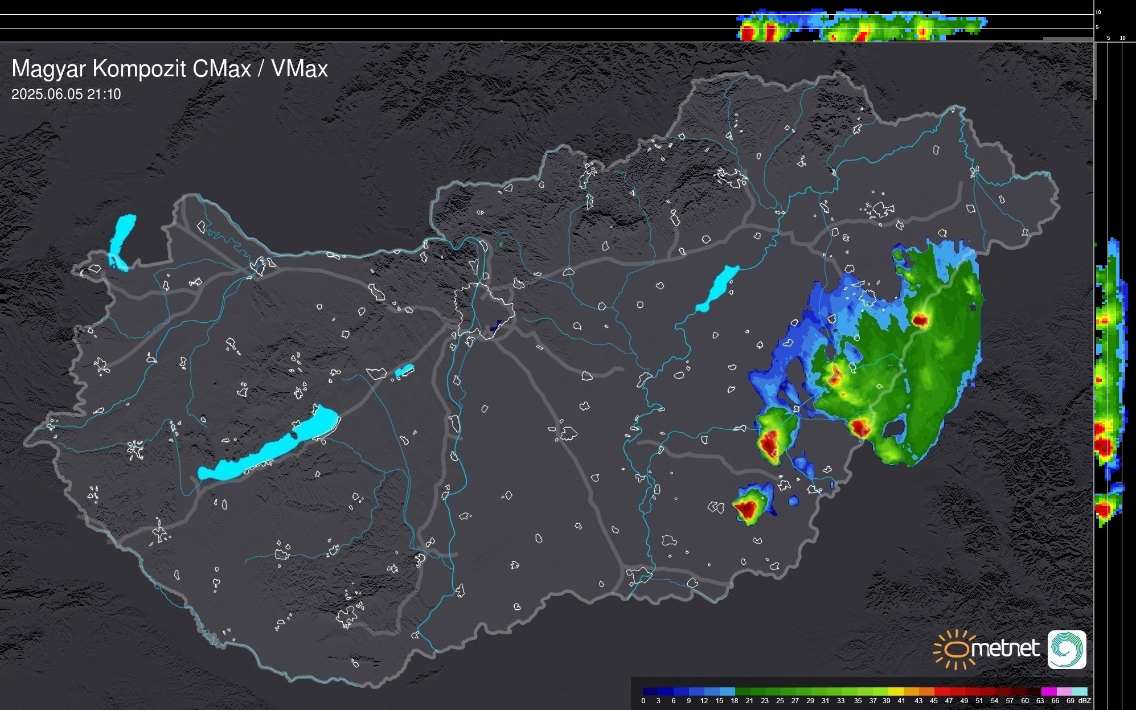Screen dimensions: 1136x710
Task: Click the '10' scale label at top right
Action: [x=1098, y=12]
